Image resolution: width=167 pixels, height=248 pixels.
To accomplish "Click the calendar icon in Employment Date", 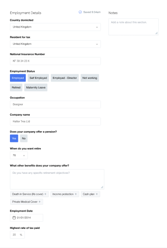I will pos(14,218).
